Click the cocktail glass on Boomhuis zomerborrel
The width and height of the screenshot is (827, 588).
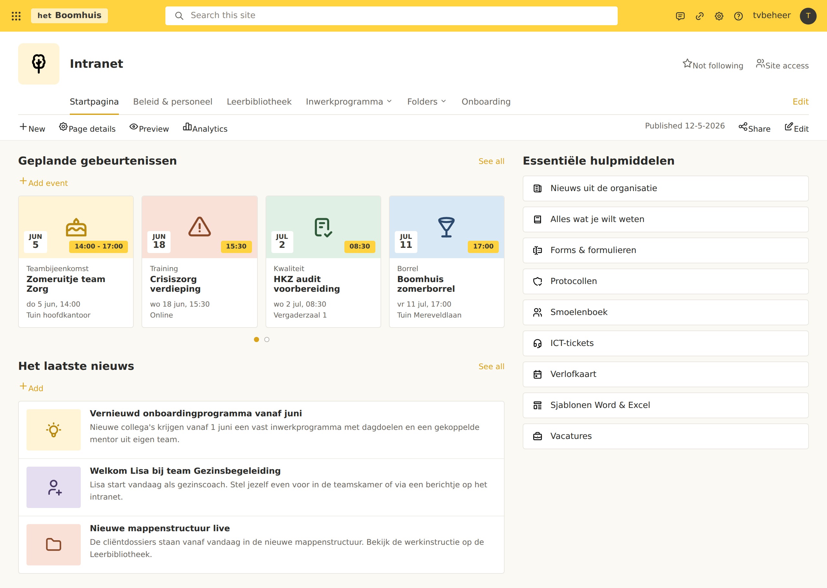point(446,227)
